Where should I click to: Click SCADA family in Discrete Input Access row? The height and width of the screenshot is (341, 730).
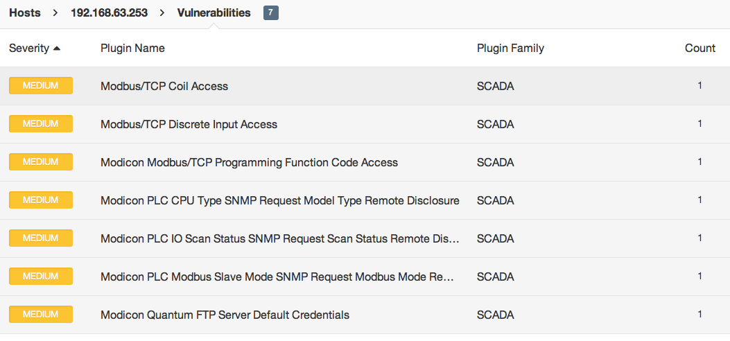[496, 124]
